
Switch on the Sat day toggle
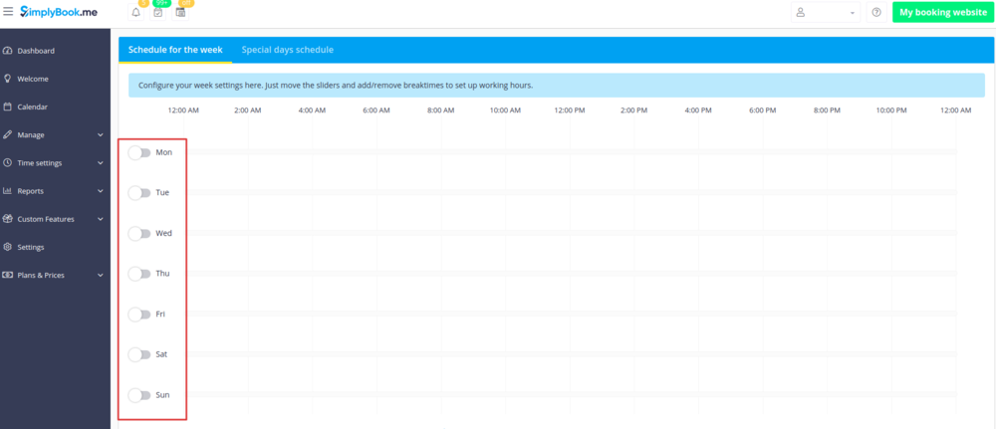[x=139, y=354]
